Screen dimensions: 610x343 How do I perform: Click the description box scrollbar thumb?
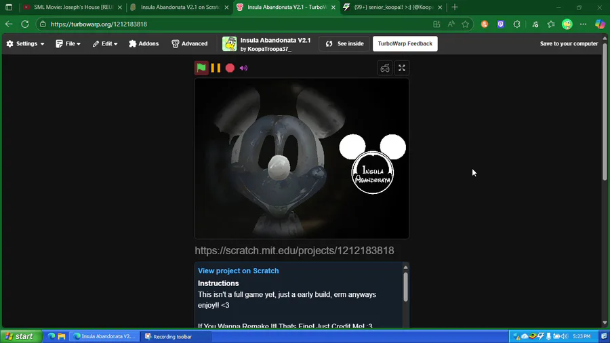coord(405,287)
